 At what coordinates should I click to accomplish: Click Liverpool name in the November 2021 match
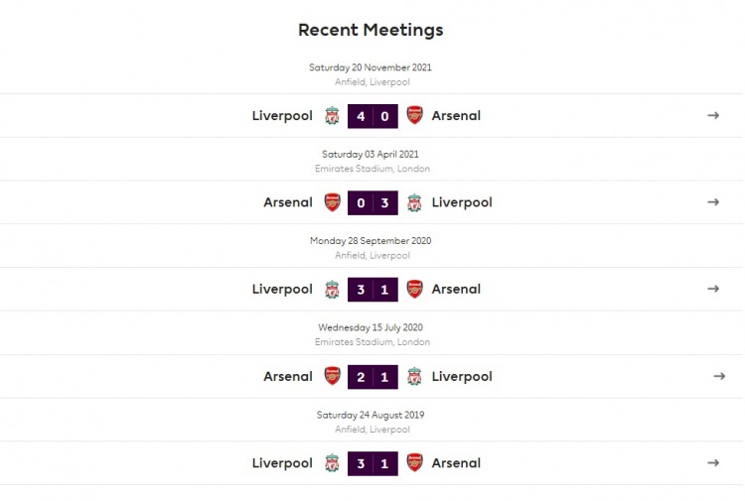tap(282, 116)
